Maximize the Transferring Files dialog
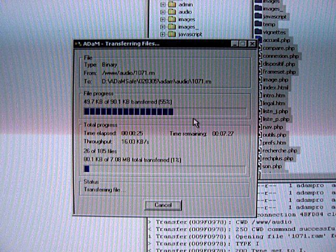 coord(243,44)
